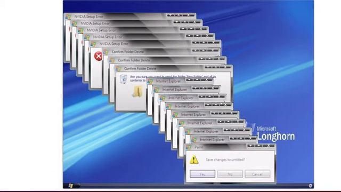Click Cancel in the Paint save dialog

point(257,174)
